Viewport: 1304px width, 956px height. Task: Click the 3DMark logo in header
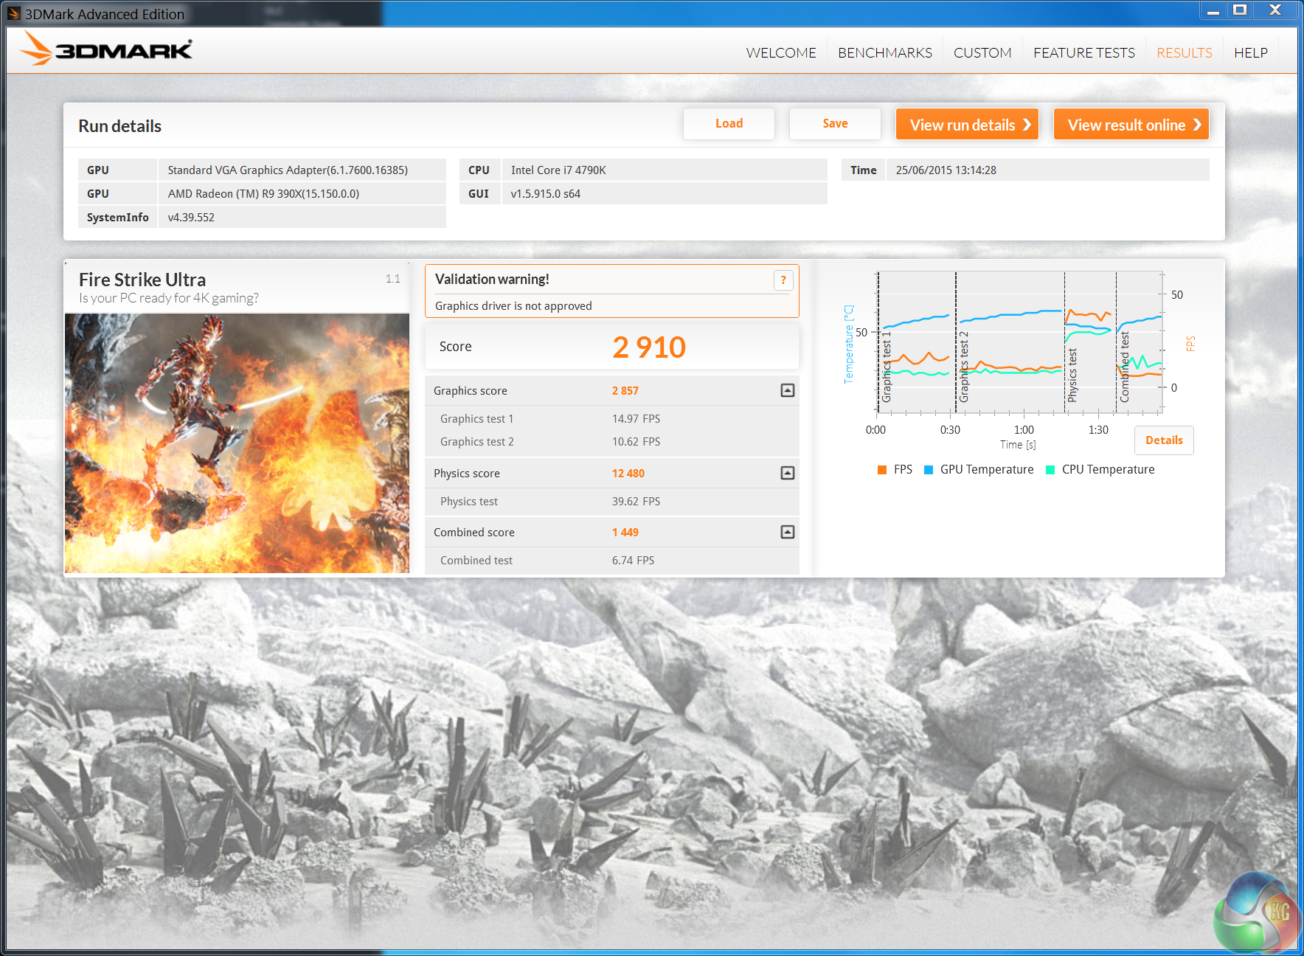(x=106, y=49)
